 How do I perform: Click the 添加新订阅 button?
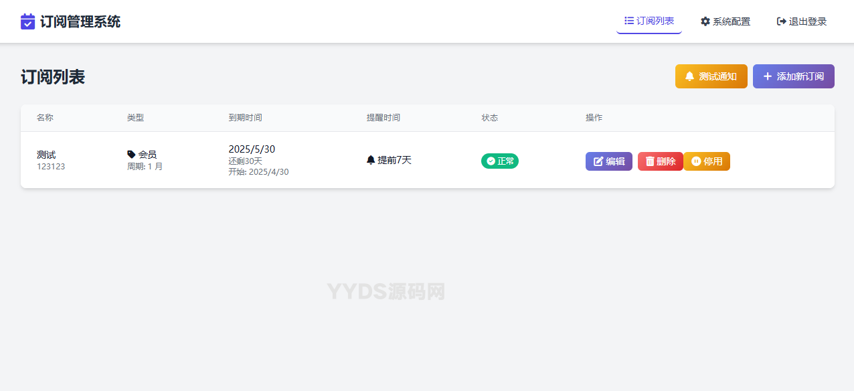tap(793, 76)
